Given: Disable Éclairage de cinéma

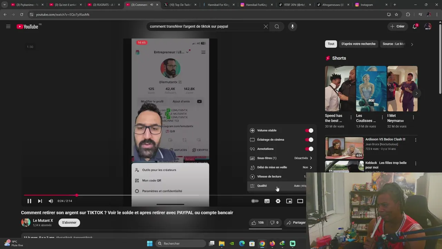Looking at the screenshot, I should point(309,140).
